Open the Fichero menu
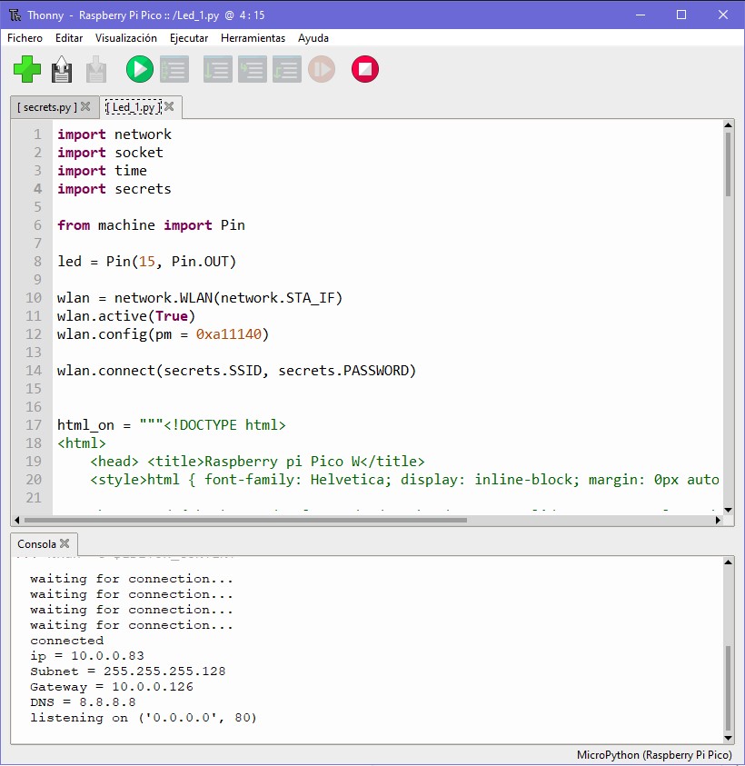Screen dimensions: 745x766 click(x=25, y=38)
